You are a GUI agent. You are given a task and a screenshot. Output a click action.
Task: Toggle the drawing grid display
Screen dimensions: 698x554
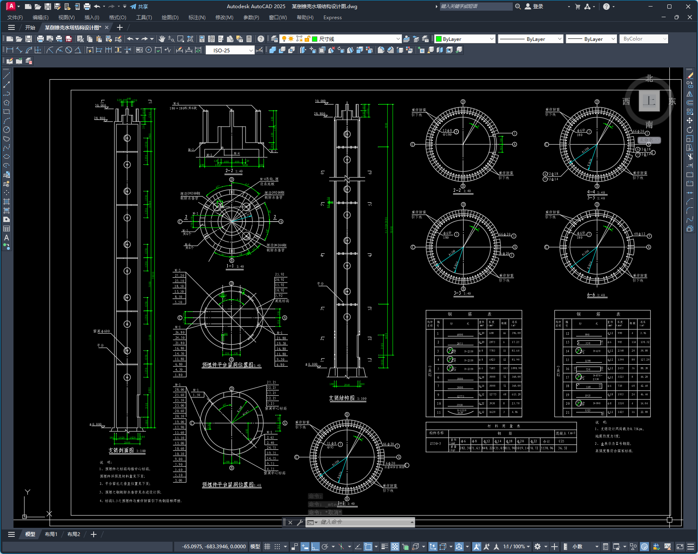click(267, 547)
